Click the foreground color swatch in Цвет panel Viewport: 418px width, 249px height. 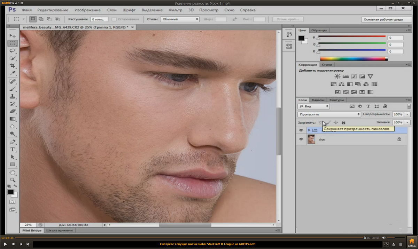[301, 39]
